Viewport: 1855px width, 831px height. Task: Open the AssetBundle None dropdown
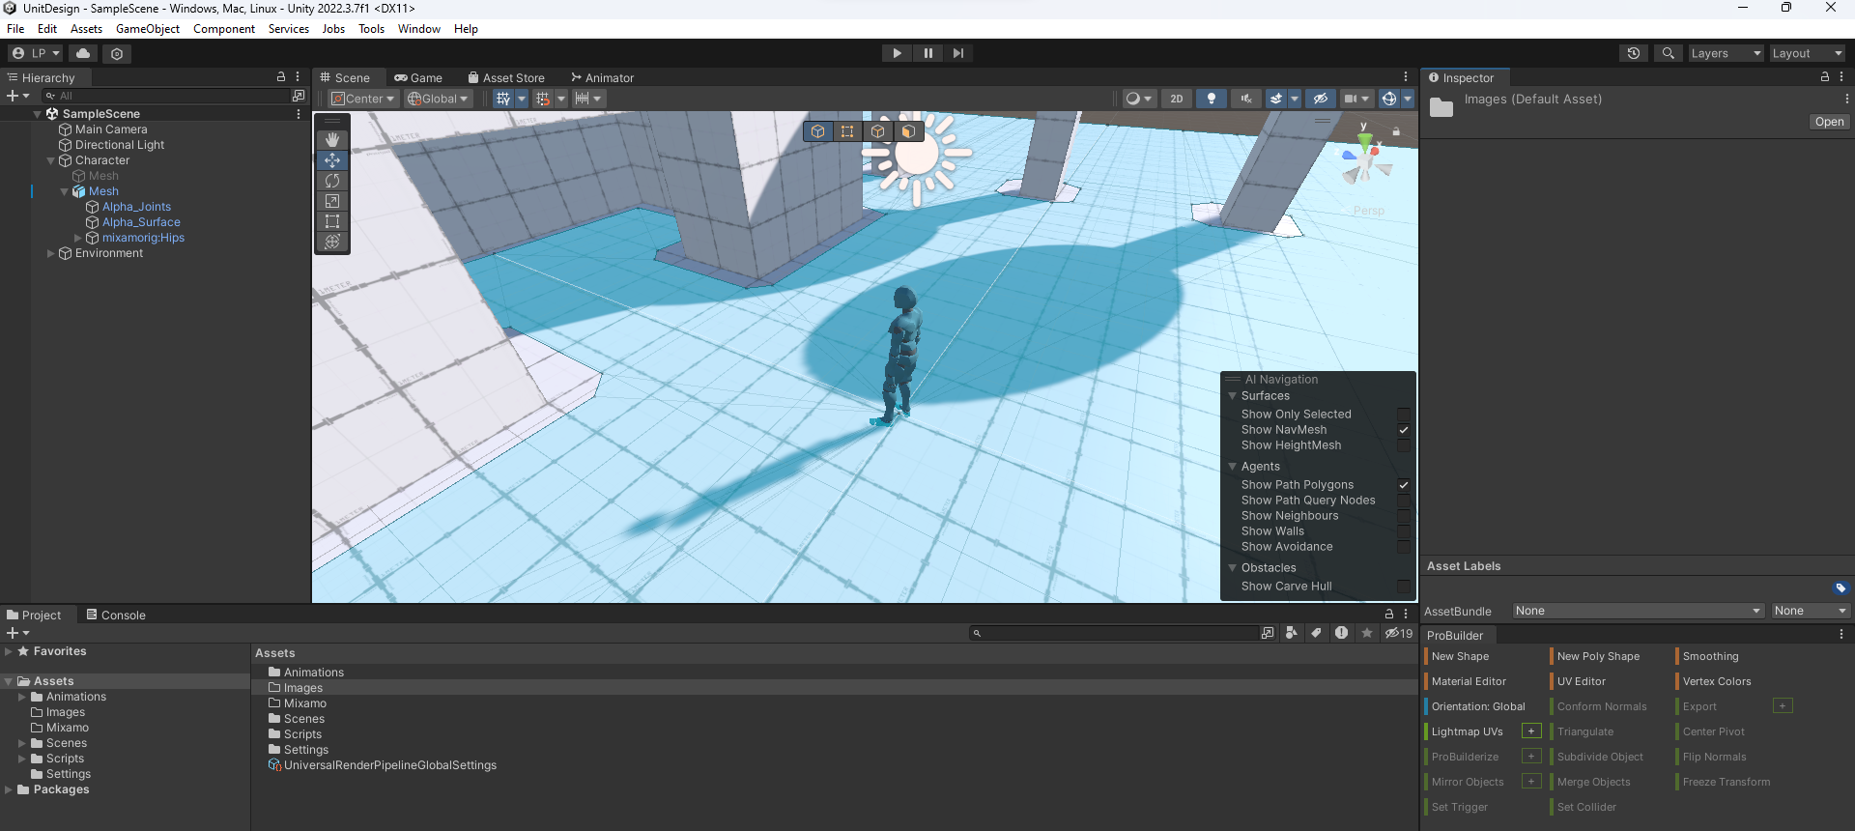1640,611
